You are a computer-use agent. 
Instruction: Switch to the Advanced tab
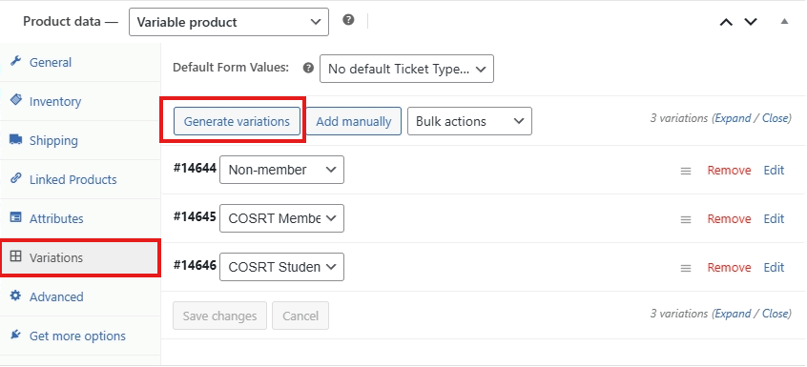(80, 296)
